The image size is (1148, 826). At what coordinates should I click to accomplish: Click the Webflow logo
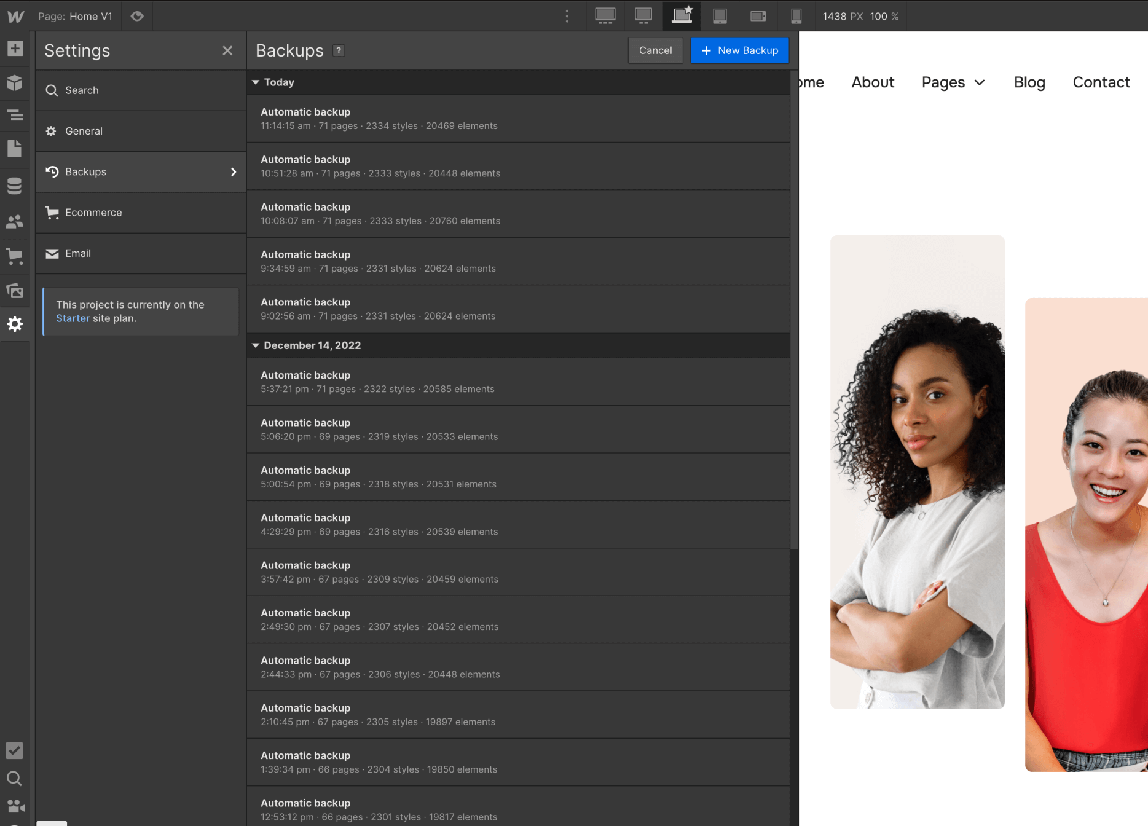[x=15, y=16]
